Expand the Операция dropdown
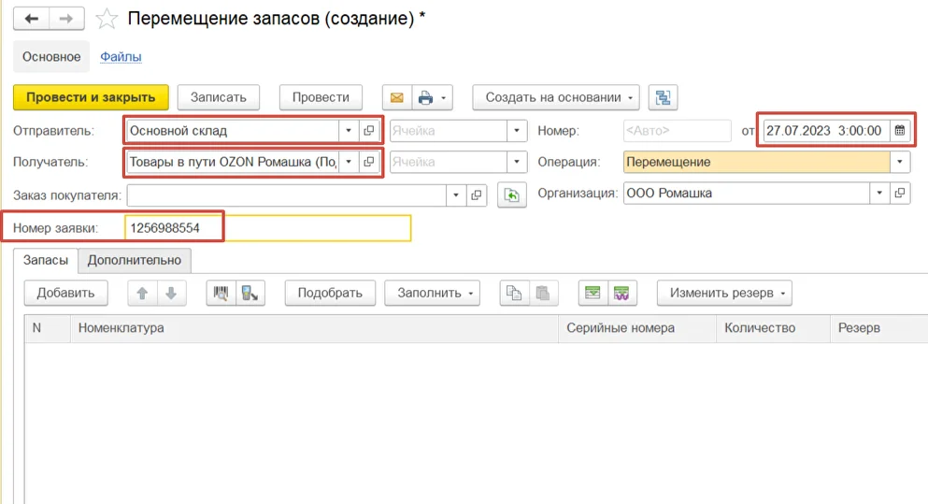 tap(899, 162)
